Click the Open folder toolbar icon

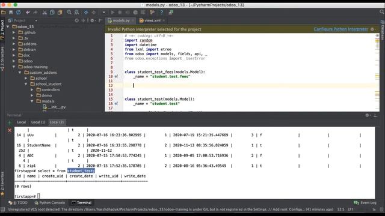coord(3,12)
